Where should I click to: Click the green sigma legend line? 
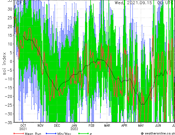click(x=83, y=133)
